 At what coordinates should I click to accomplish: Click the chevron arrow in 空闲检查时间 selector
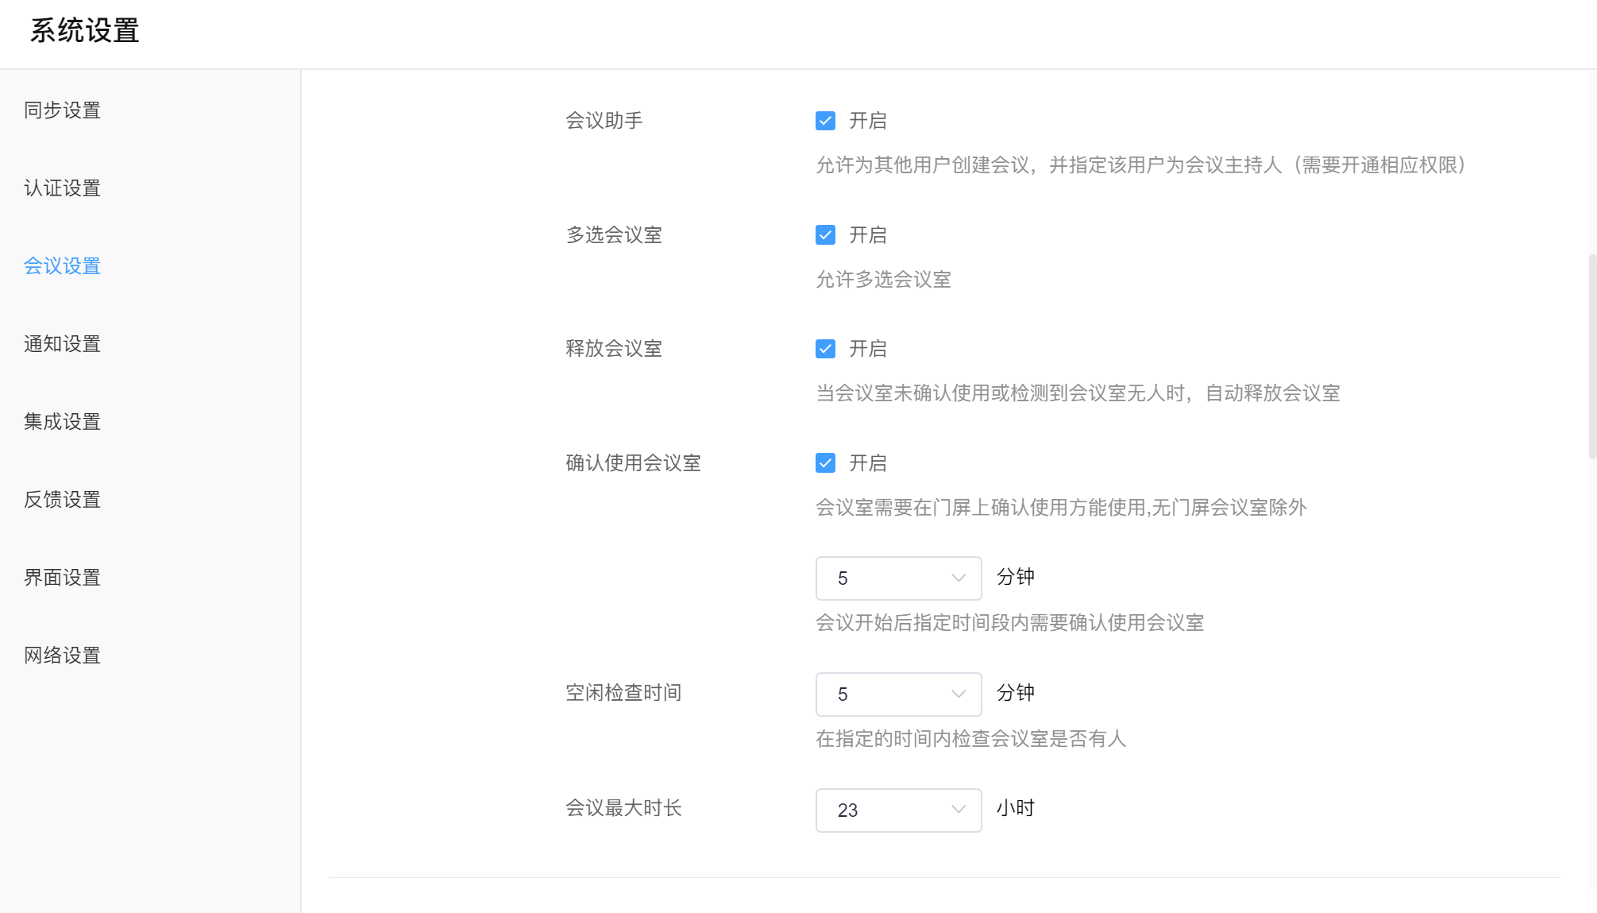point(958,694)
